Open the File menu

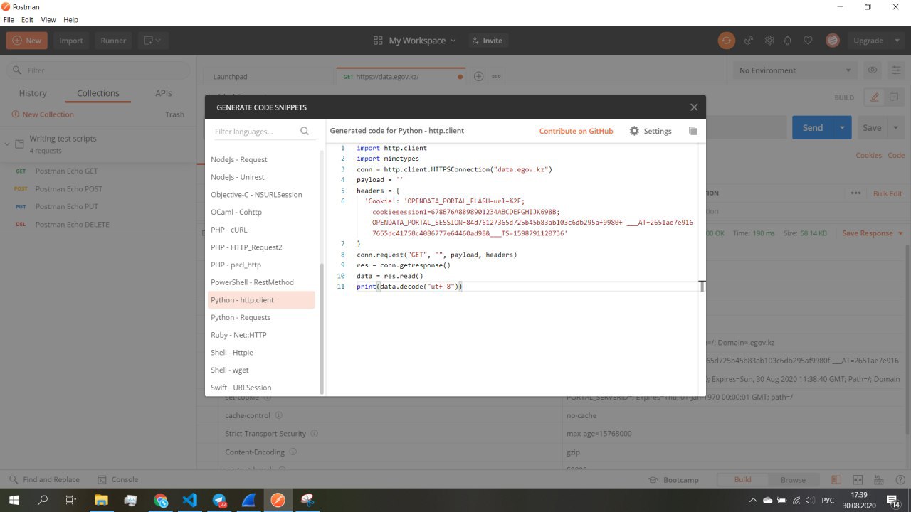tap(9, 20)
